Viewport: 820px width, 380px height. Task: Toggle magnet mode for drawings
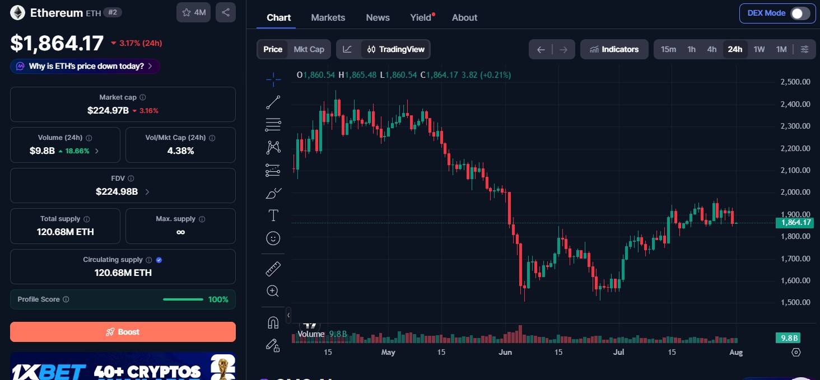tap(273, 323)
